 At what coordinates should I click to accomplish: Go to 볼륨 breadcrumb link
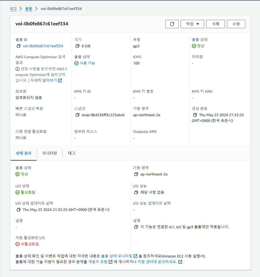tap(29, 9)
